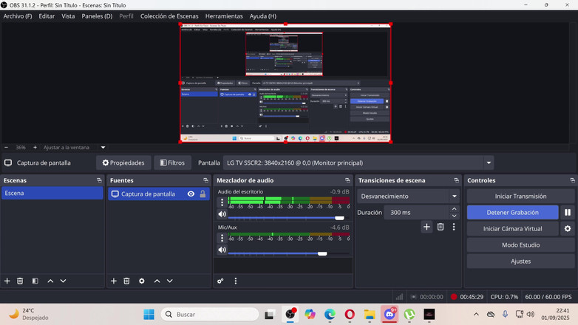Open transition properties three dots
This screenshot has width=578, height=325.
454,227
